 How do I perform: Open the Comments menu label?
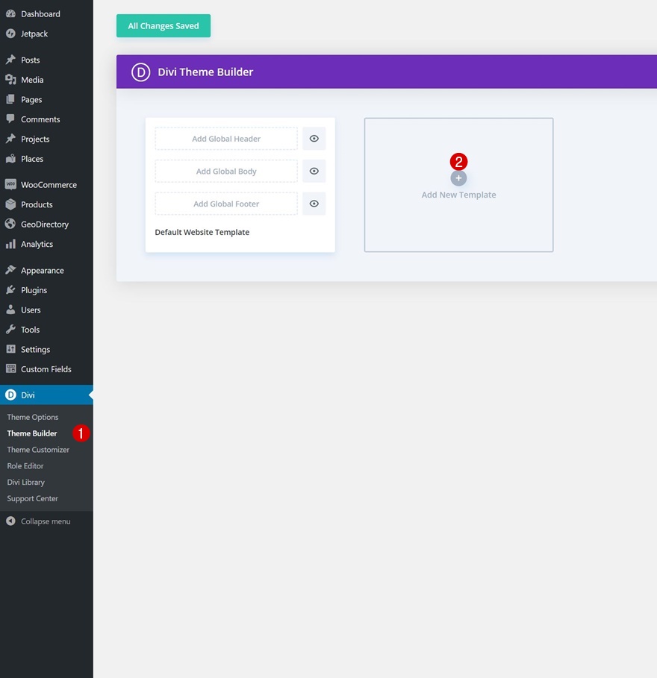40,119
